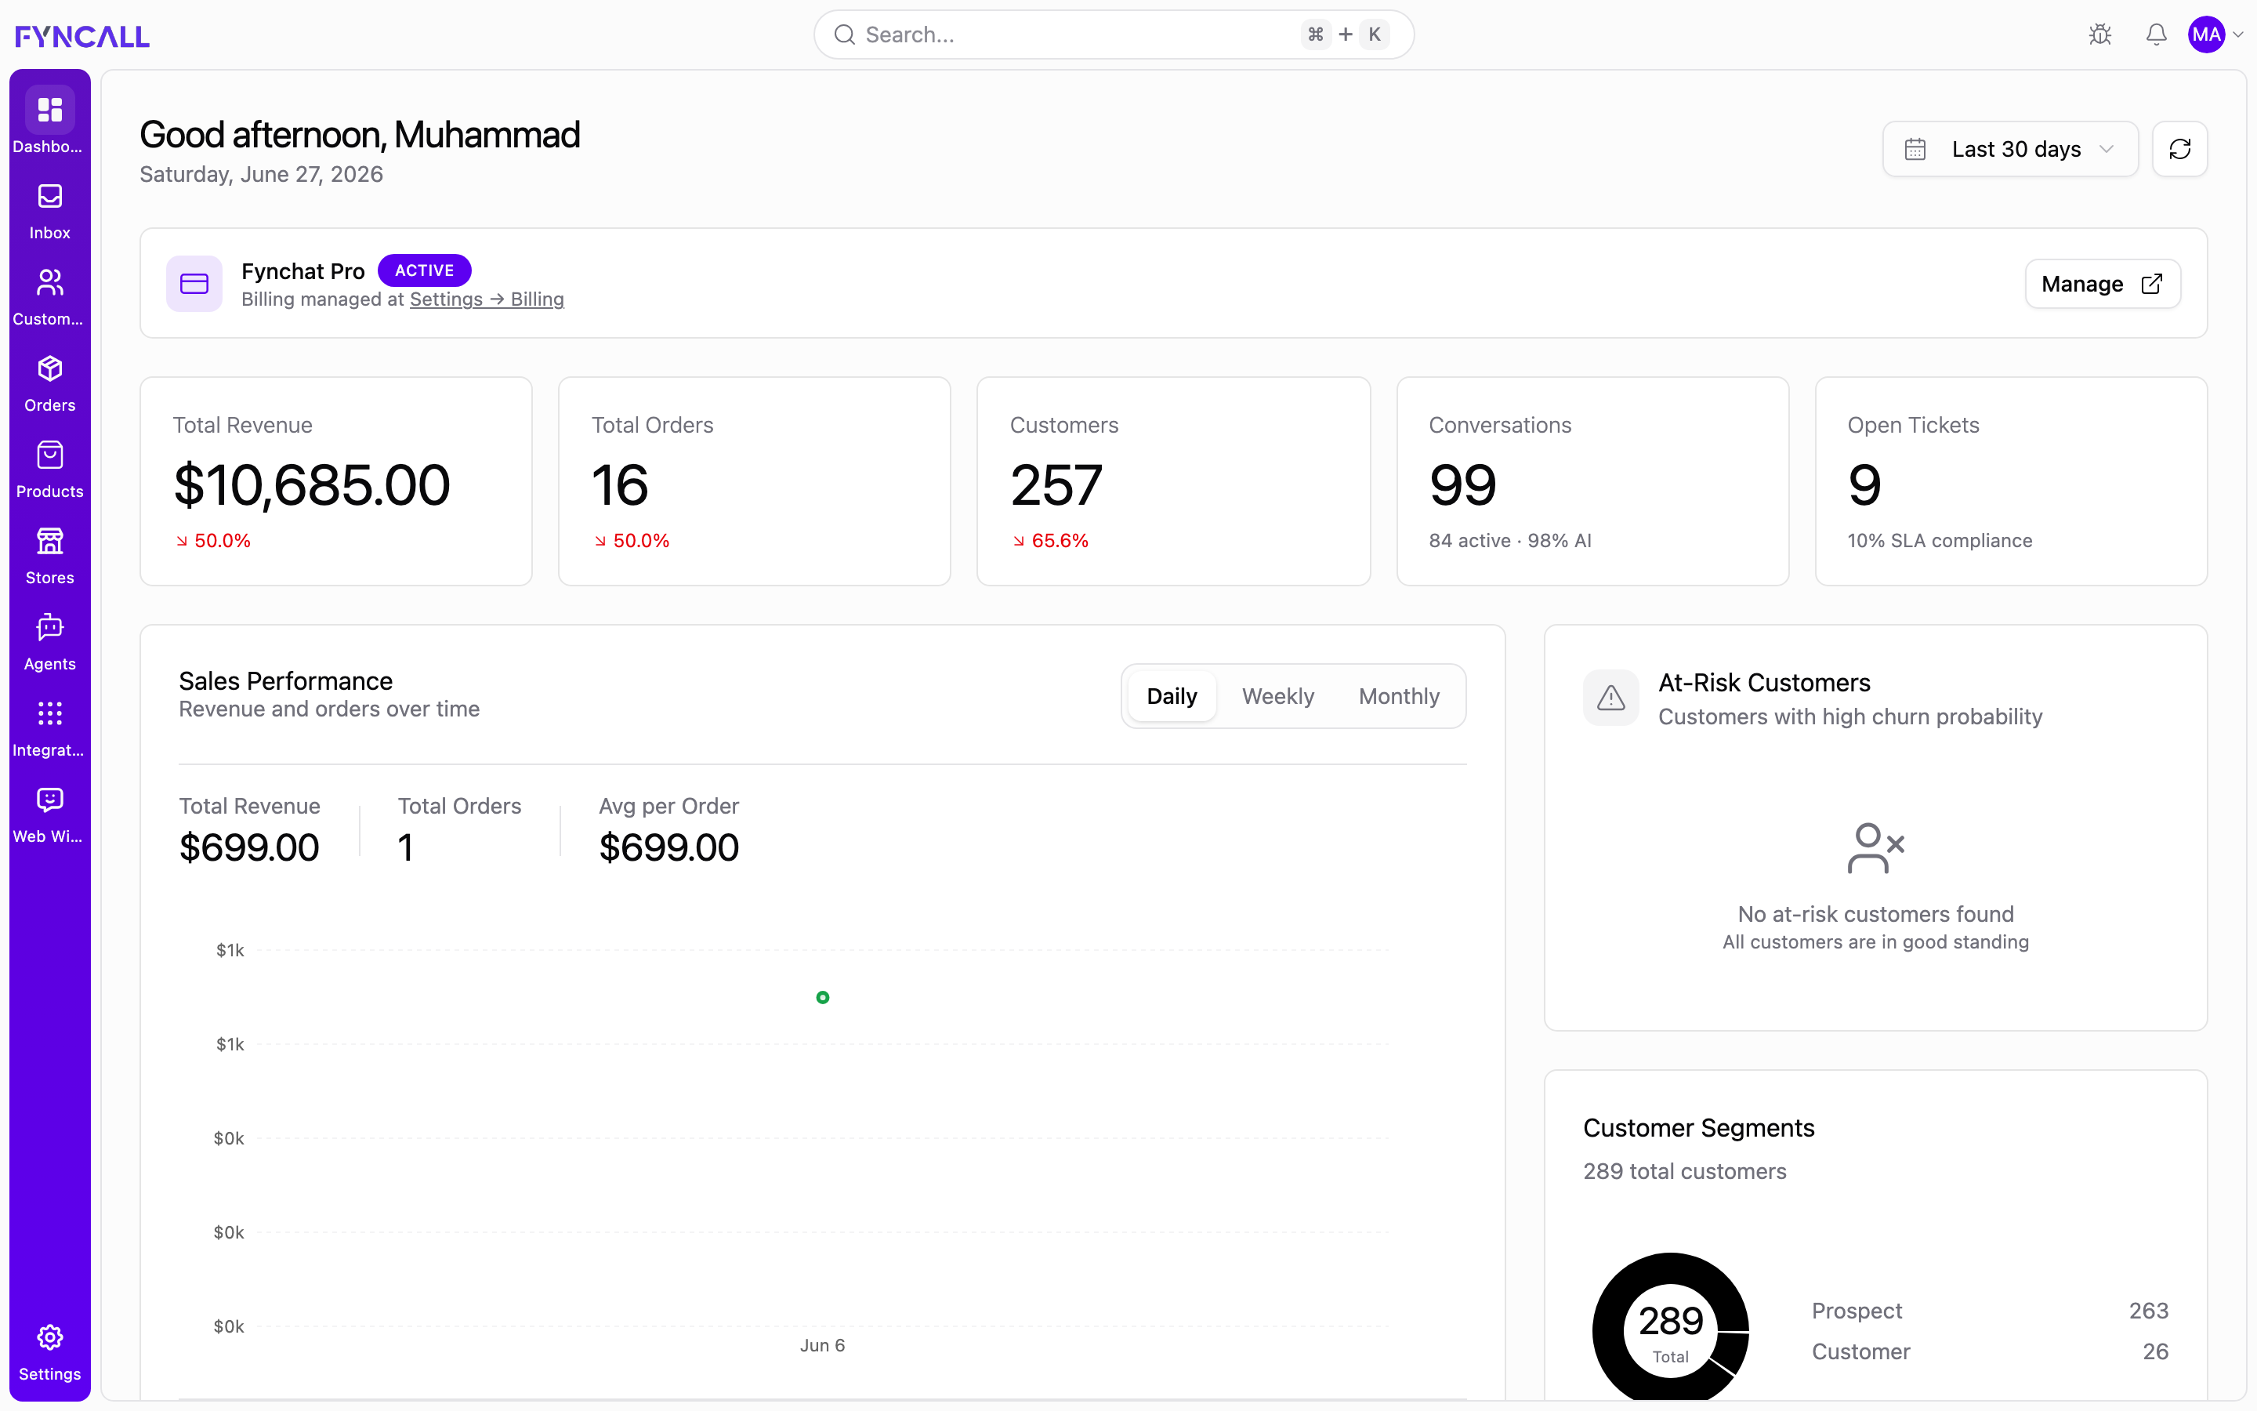Click the no at-risk customers user icon
2257x1411 pixels.
click(1875, 847)
